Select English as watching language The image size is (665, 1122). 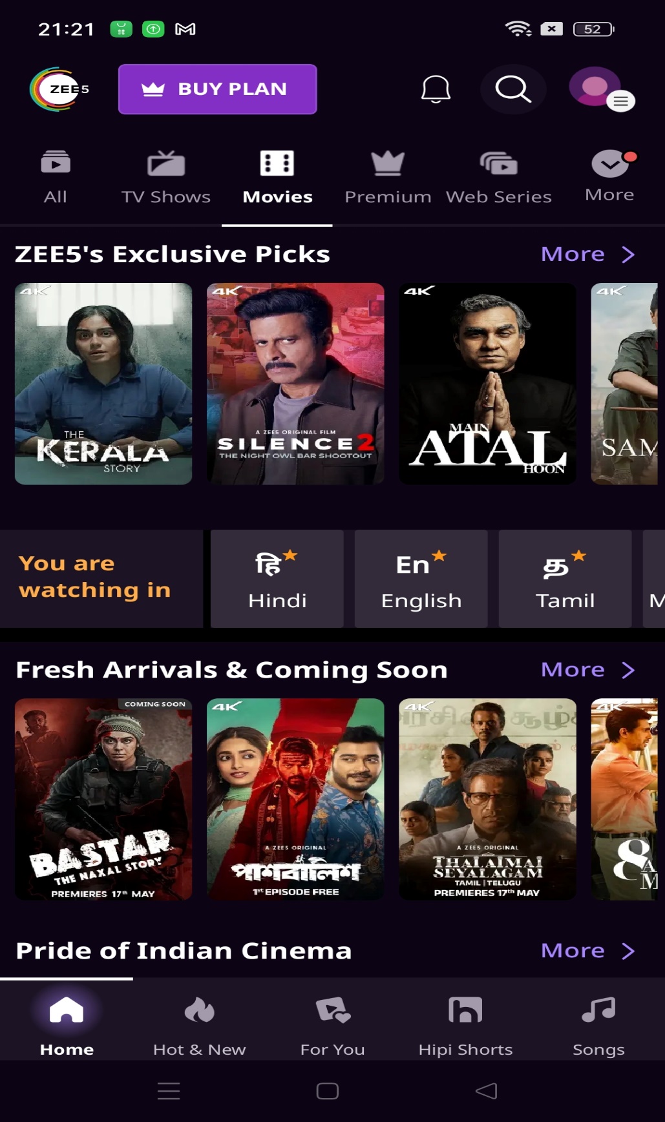click(421, 579)
